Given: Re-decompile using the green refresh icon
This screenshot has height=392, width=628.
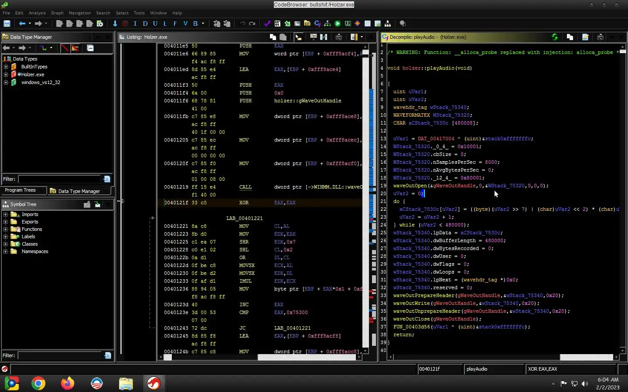Looking at the screenshot, I should (555, 37).
